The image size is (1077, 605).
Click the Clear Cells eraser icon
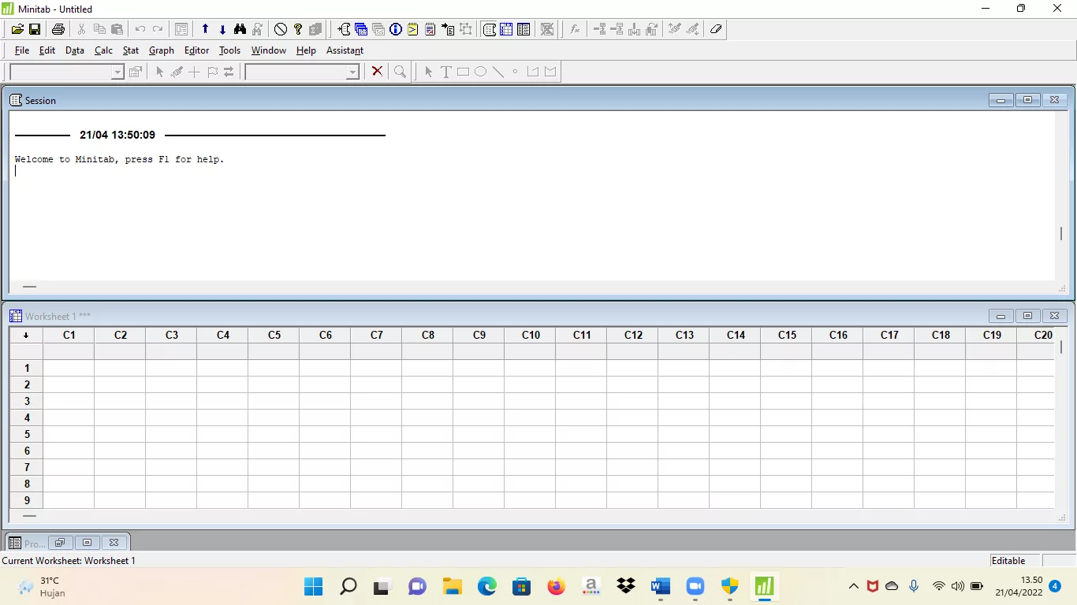tap(716, 29)
